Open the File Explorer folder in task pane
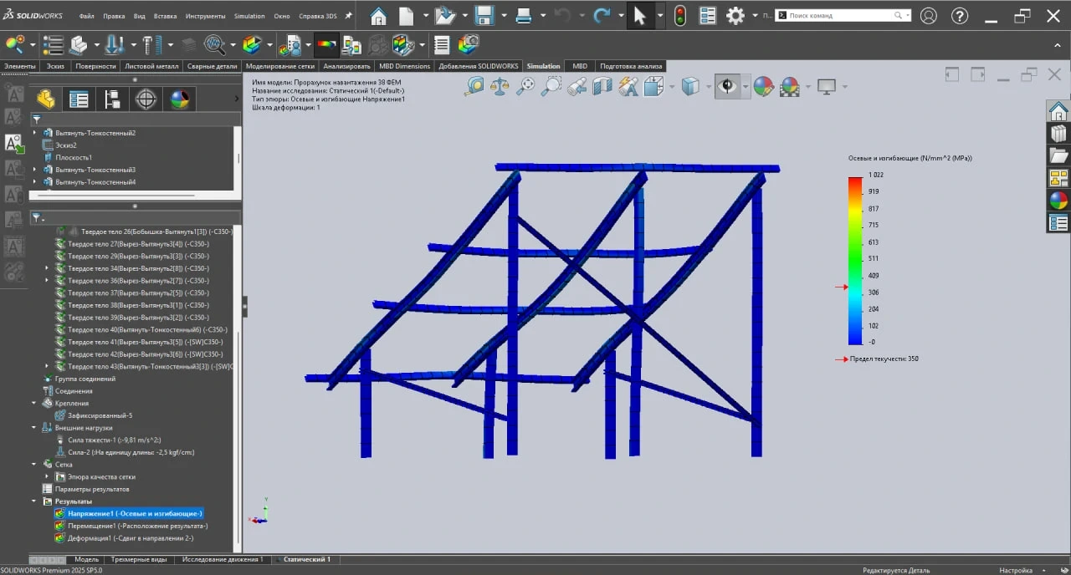 [x=1058, y=155]
